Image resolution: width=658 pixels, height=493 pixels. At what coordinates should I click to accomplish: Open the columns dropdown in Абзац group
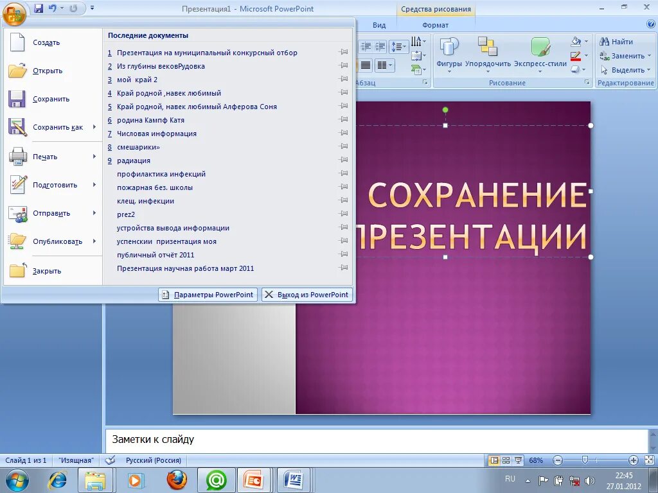click(384, 65)
